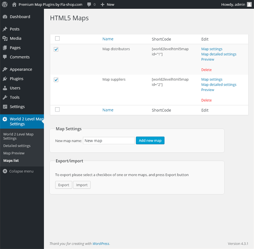Click the Howdy, admin account text

[x=233, y=5]
